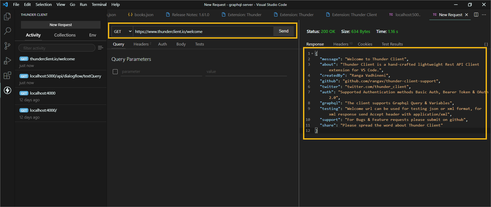Click the Time 1.16 s text
Image resolution: width=491 pixels, height=207 pixels.
[387, 31]
